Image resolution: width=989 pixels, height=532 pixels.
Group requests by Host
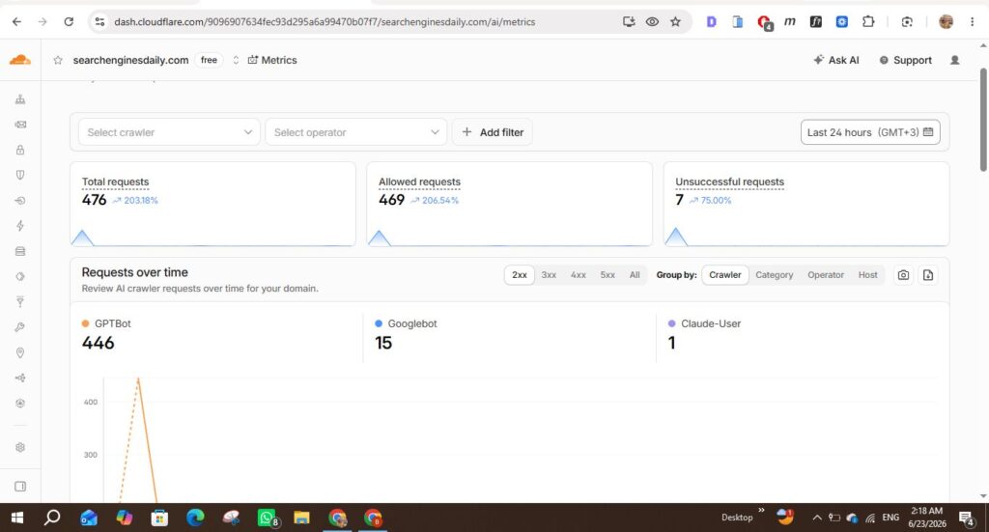pyautogui.click(x=868, y=275)
